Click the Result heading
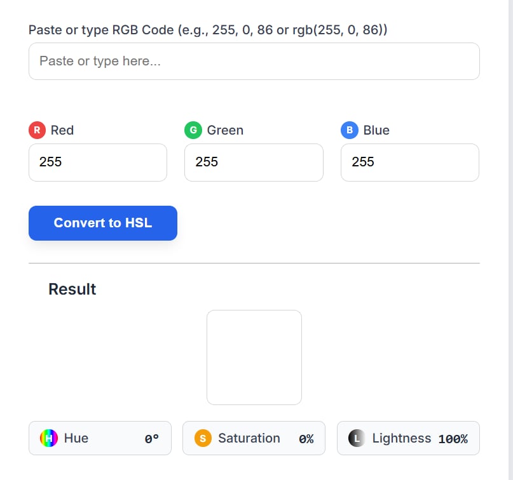513x480 pixels. pos(72,289)
